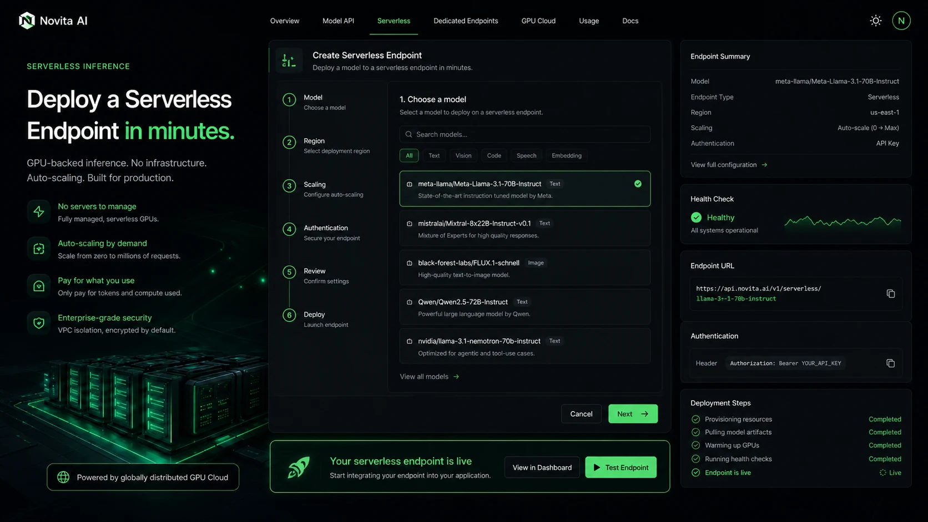Copy the Authorization header with copy icon
Viewport: 928px width, 522px height.
pyautogui.click(x=891, y=363)
